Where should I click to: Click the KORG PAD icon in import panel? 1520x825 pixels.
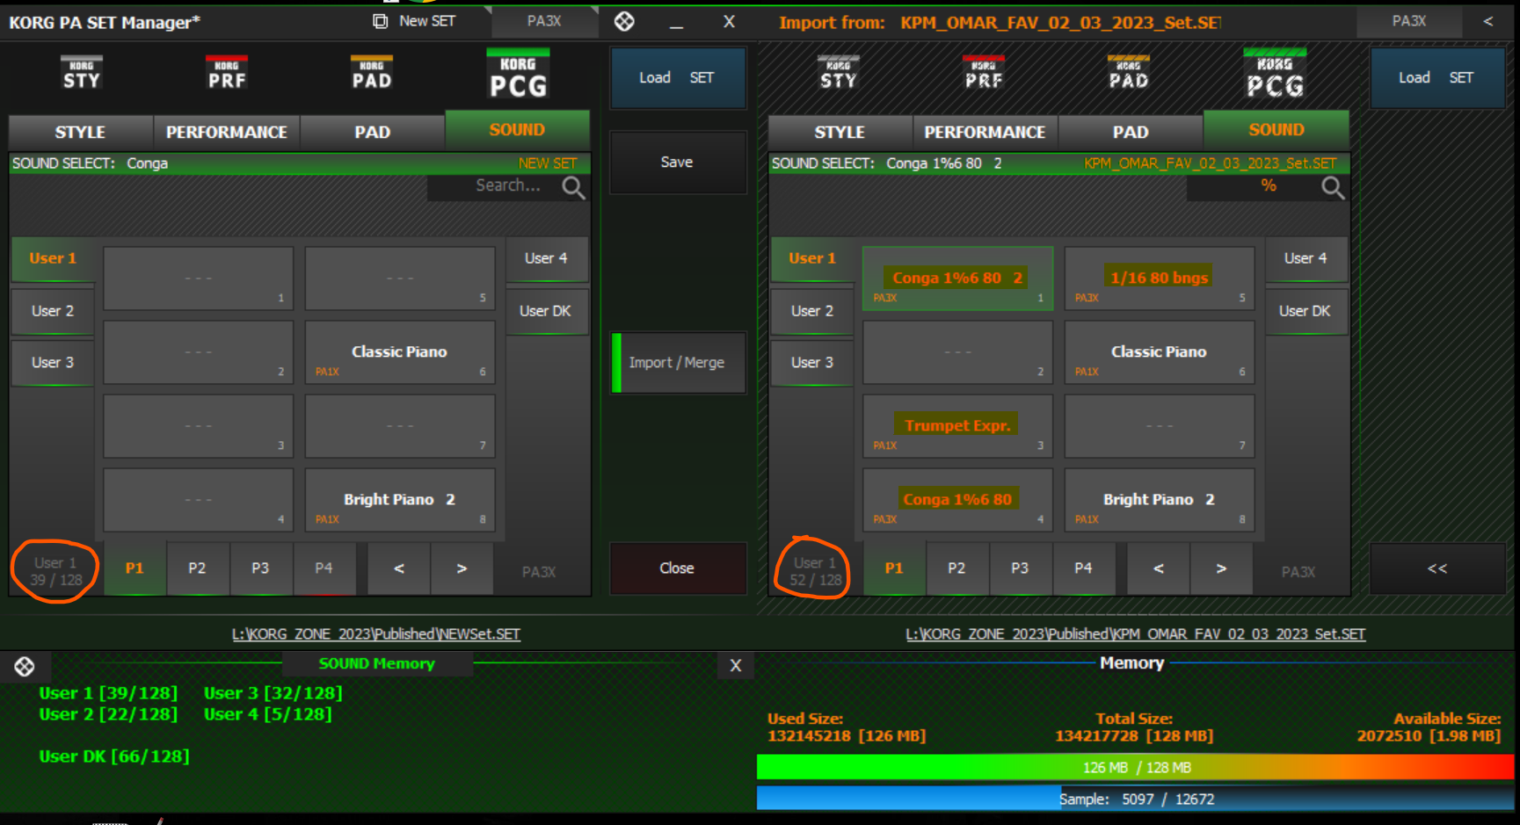[x=1129, y=73]
